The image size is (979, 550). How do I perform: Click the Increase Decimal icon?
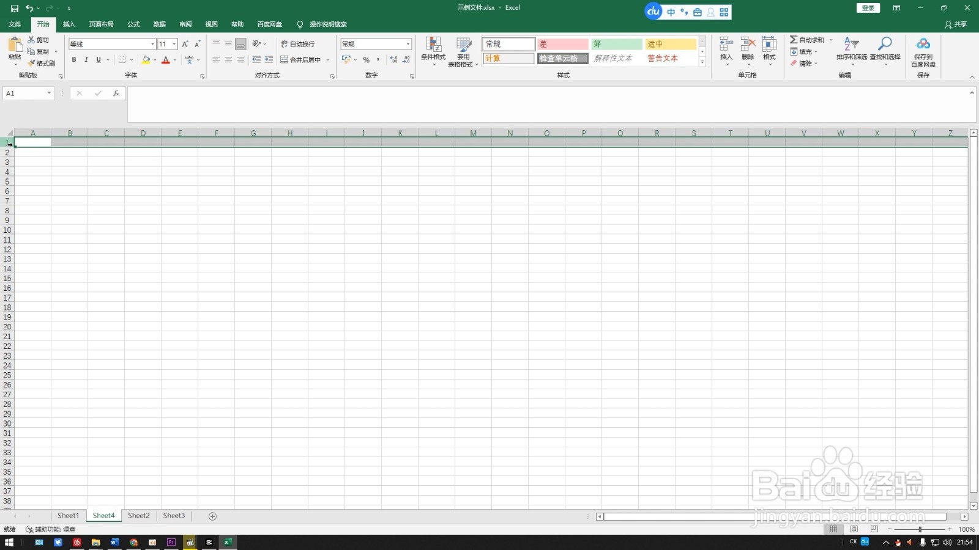[x=393, y=60]
